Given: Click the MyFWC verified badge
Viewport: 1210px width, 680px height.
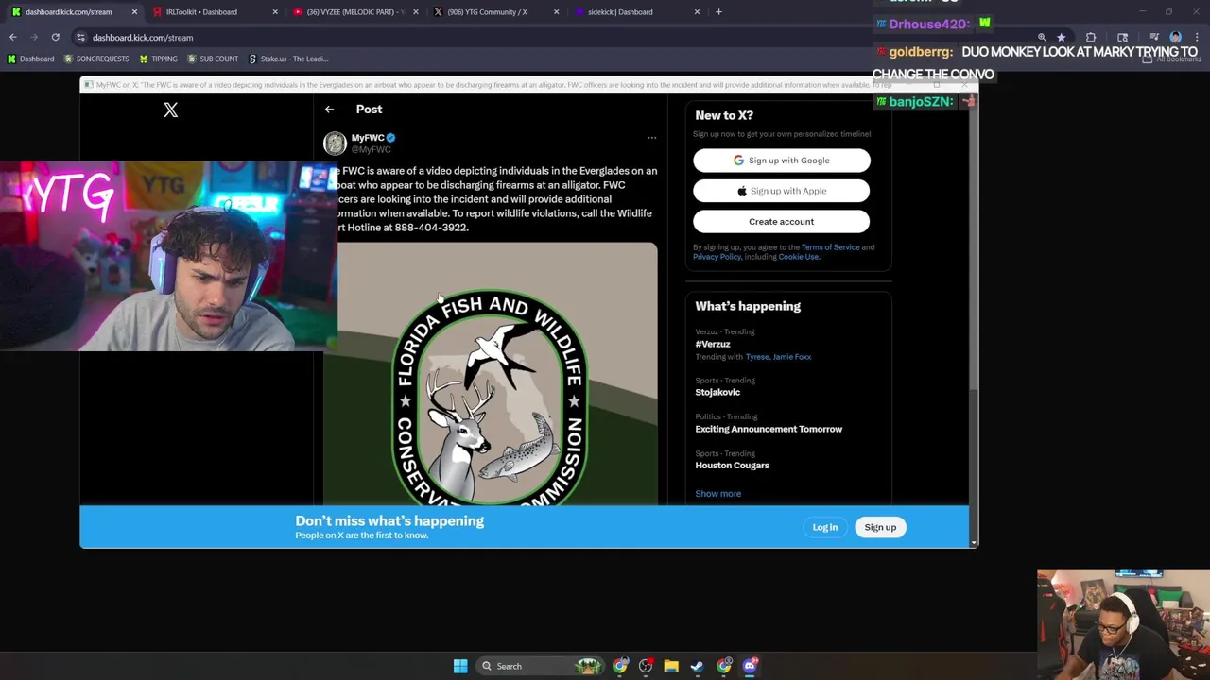Looking at the screenshot, I should coord(390,138).
